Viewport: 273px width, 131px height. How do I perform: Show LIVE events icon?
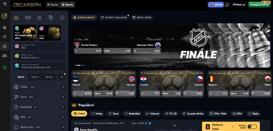[28, 17]
